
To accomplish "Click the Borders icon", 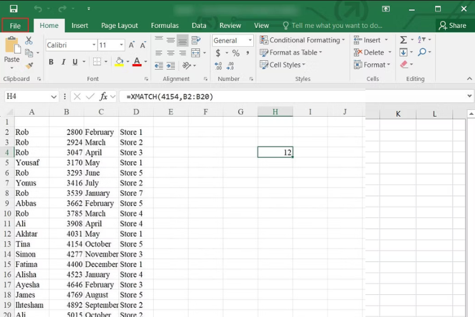I will point(97,61).
